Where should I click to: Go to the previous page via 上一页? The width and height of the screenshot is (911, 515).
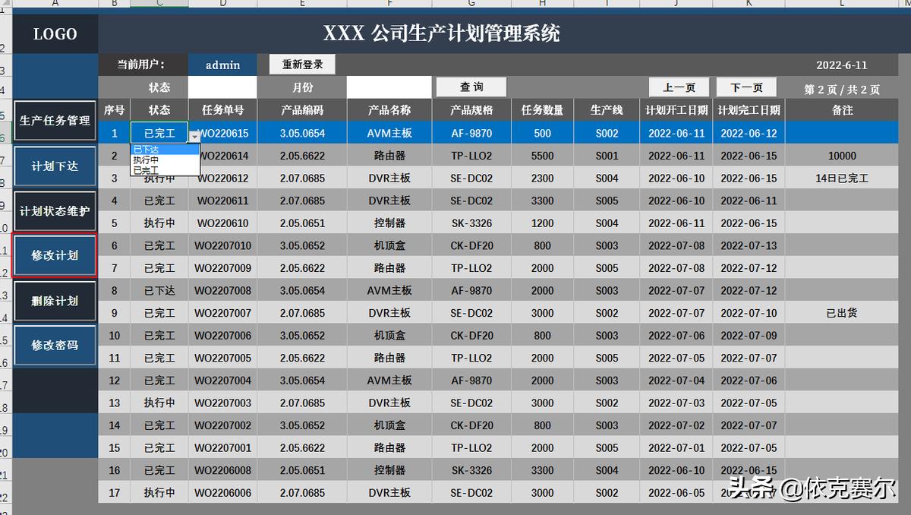point(678,87)
